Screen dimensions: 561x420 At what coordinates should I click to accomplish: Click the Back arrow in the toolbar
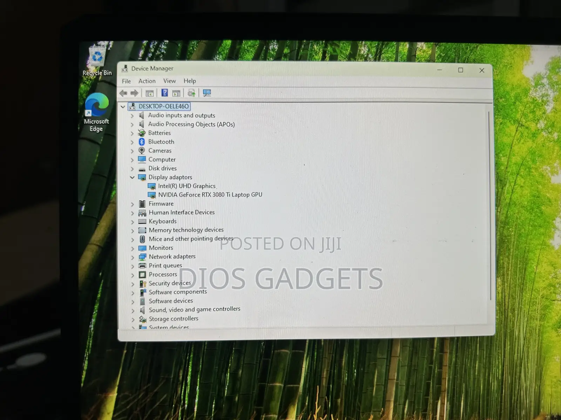pos(123,93)
